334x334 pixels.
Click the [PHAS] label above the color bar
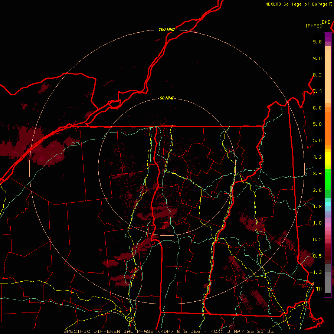(314, 26)
